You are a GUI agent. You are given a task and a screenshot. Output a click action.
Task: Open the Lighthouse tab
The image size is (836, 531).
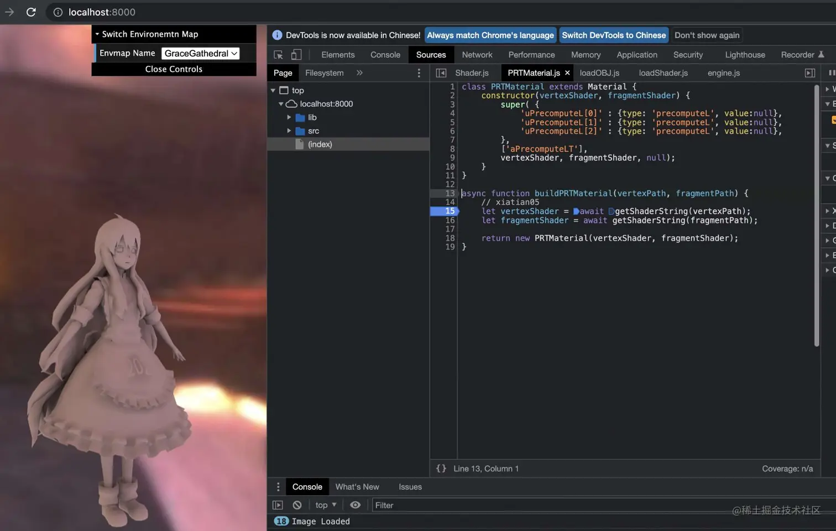point(745,55)
